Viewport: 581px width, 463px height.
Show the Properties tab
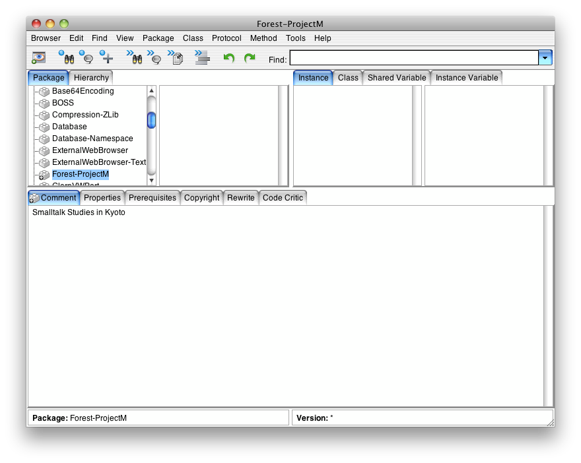(102, 198)
